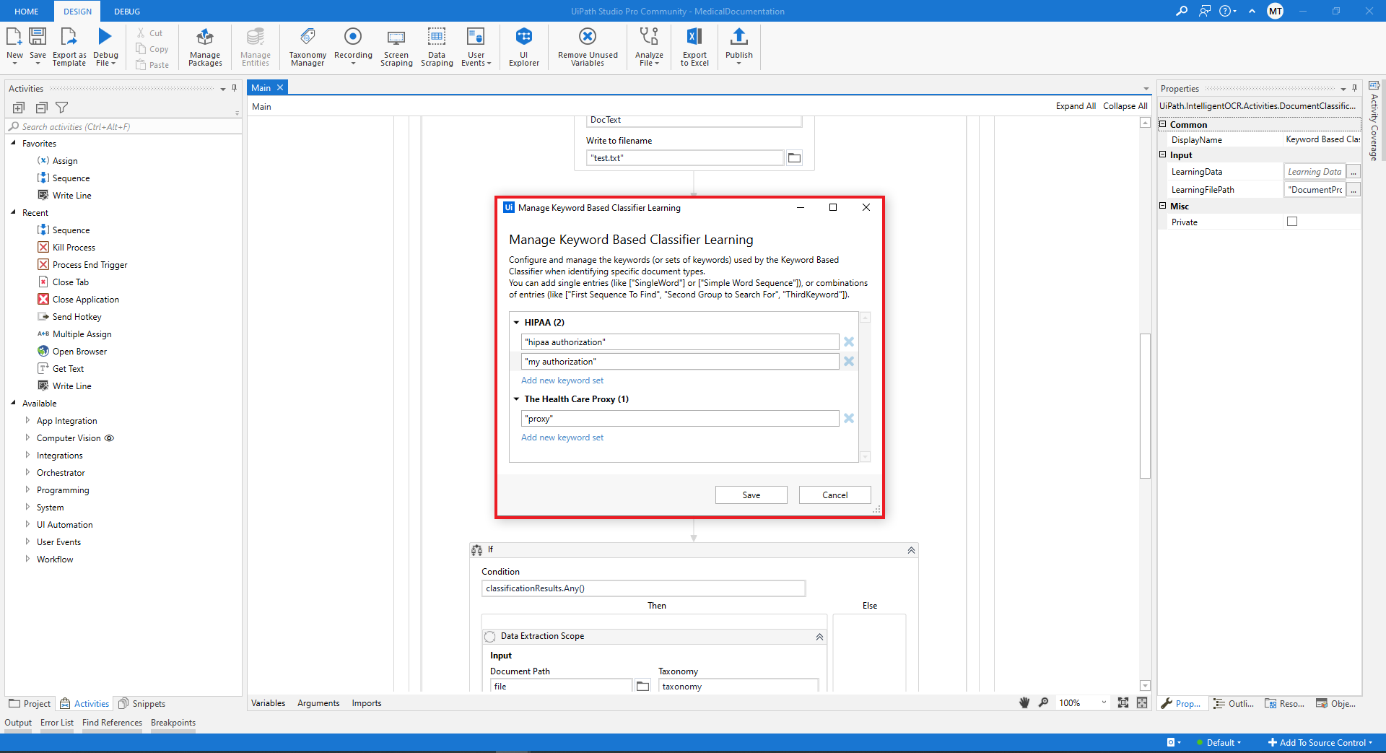Click Remove Unused Variables
This screenshot has width=1386, height=753.
click(587, 47)
